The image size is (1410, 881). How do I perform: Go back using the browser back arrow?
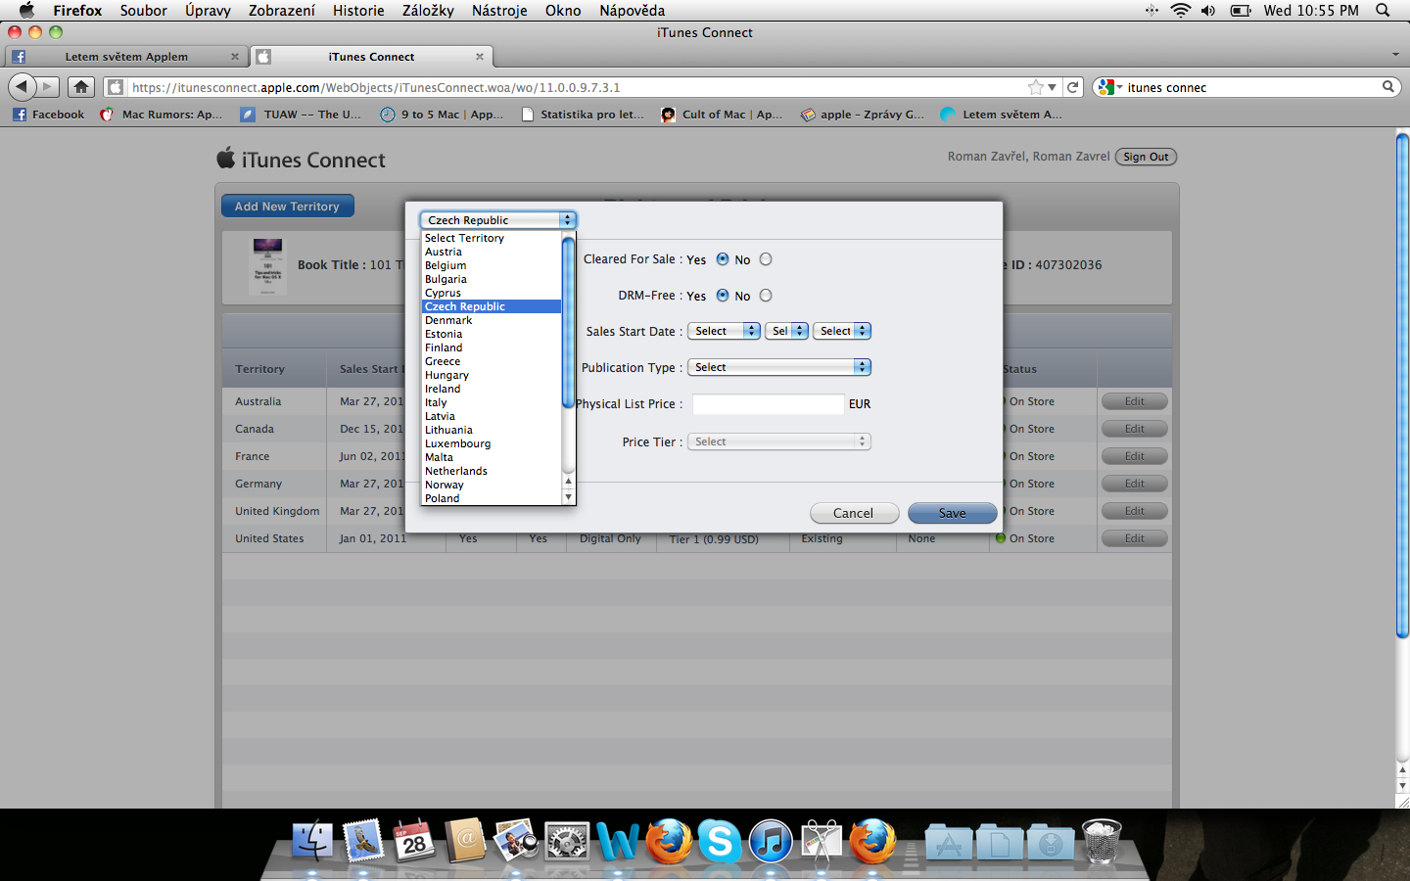pos(22,87)
